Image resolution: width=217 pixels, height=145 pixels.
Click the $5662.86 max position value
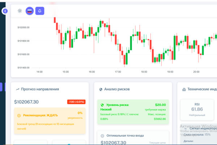click(x=160, y=119)
